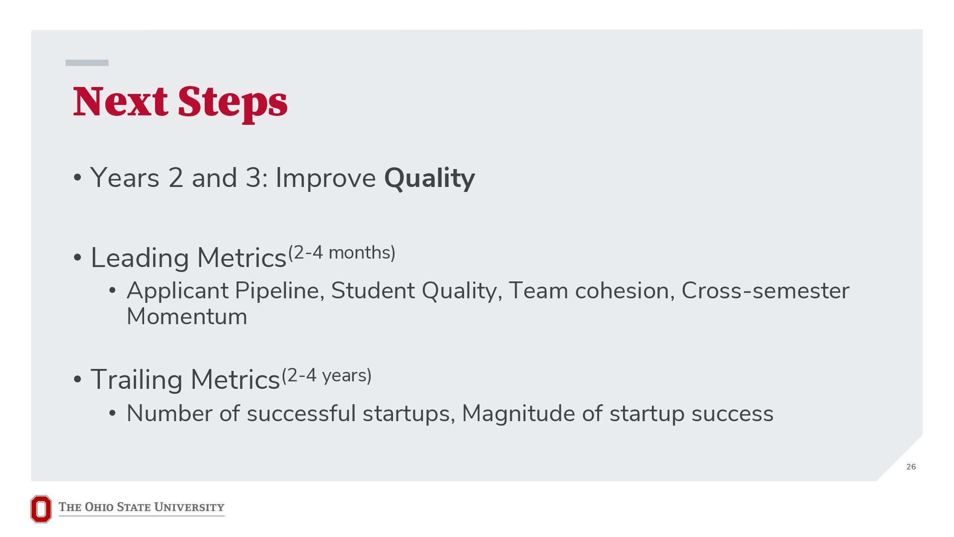The height and width of the screenshot is (537, 954).
Task: Click the slide number 26
Action: click(x=911, y=466)
